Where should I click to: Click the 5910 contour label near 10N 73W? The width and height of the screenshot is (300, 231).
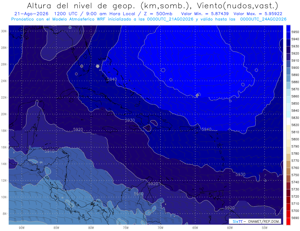(139, 194)
